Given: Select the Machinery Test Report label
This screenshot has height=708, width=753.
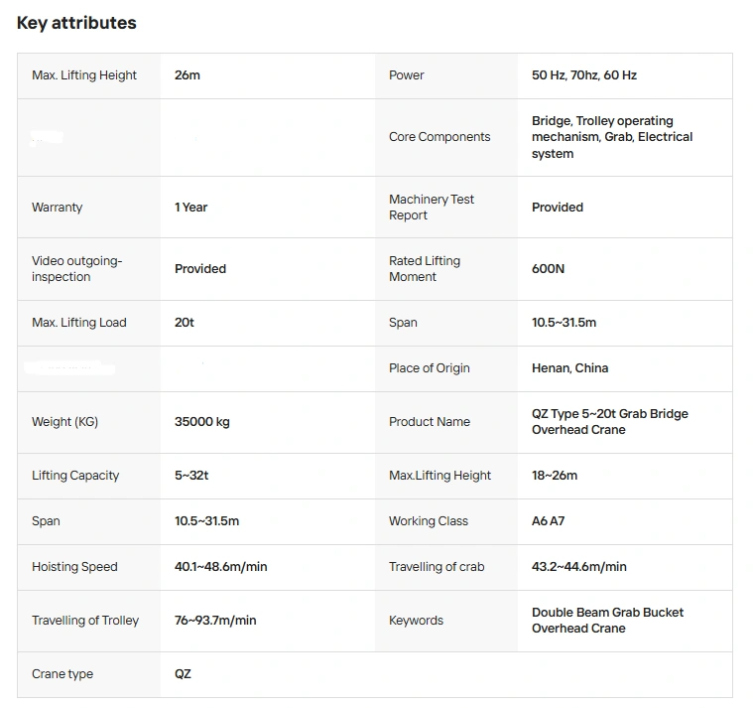Looking at the screenshot, I should pyautogui.click(x=432, y=208).
